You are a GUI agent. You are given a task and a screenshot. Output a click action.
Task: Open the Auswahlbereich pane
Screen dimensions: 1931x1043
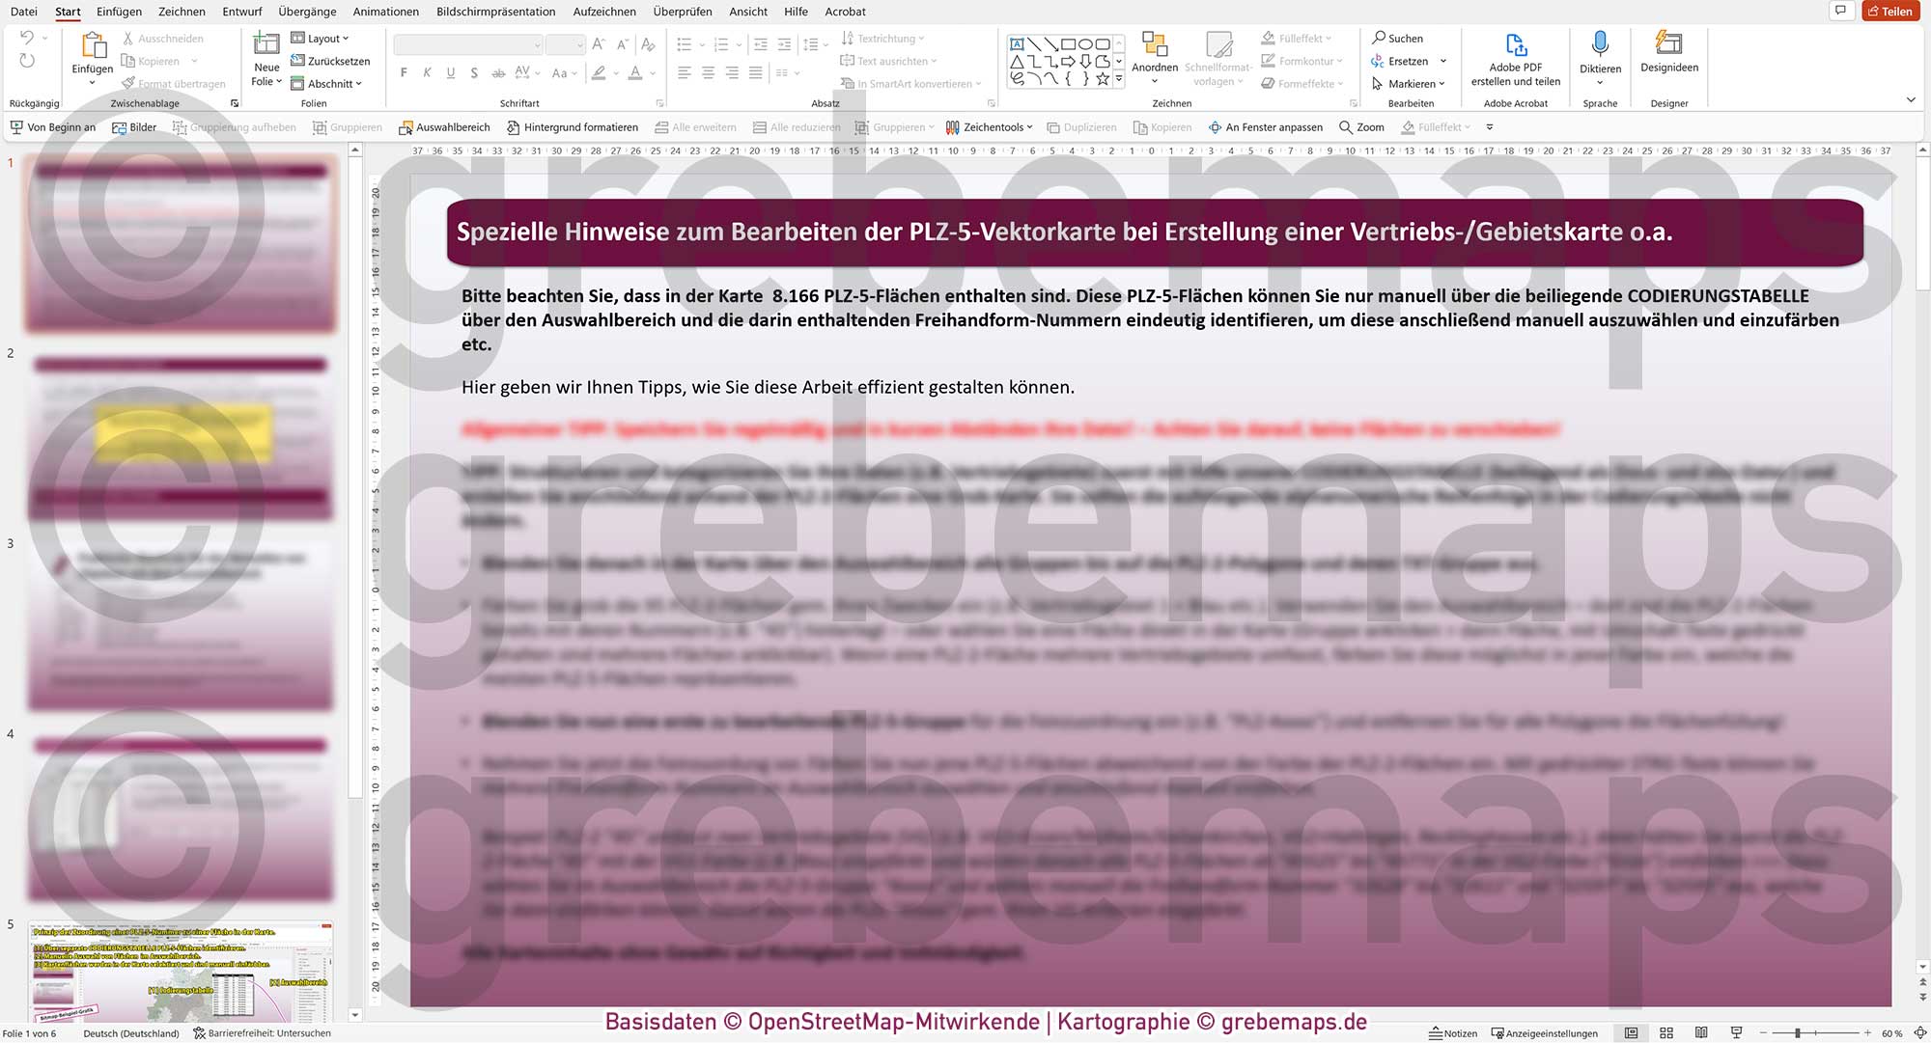click(444, 127)
